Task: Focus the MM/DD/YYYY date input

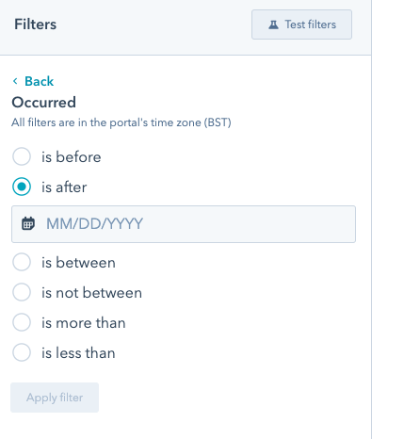Action: pos(184,224)
